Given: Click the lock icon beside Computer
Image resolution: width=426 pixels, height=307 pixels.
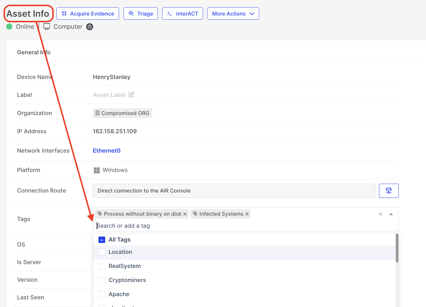Looking at the screenshot, I should [90, 27].
